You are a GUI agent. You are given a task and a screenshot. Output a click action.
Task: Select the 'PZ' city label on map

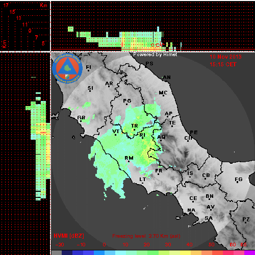pos(246,219)
